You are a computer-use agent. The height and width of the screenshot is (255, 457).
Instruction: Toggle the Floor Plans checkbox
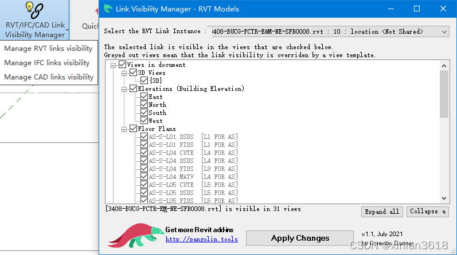tap(133, 129)
